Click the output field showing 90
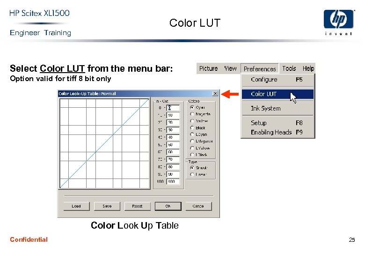The height and width of the screenshot is (253, 365). click(x=173, y=174)
